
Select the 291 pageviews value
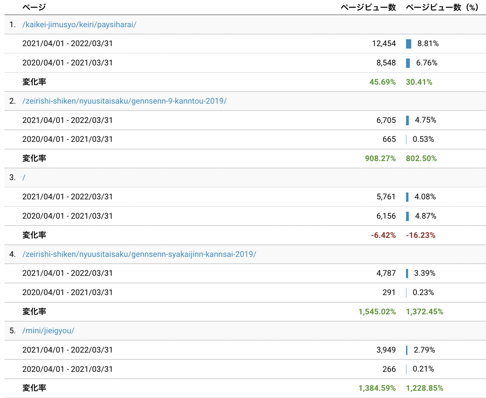pos(389,293)
